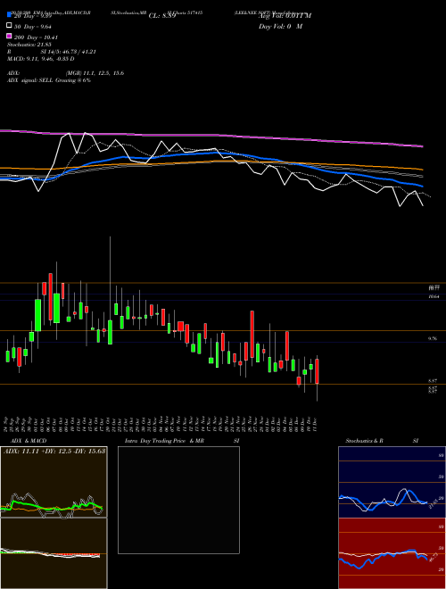The width and height of the screenshot is (446, 589).
Task: Click the empty Intra Day Trading Price panel
Action: [178, 500]
